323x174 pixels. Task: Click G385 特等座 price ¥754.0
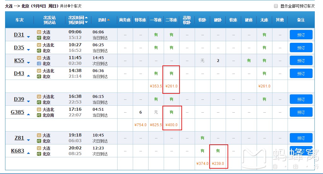coord(141,125)
